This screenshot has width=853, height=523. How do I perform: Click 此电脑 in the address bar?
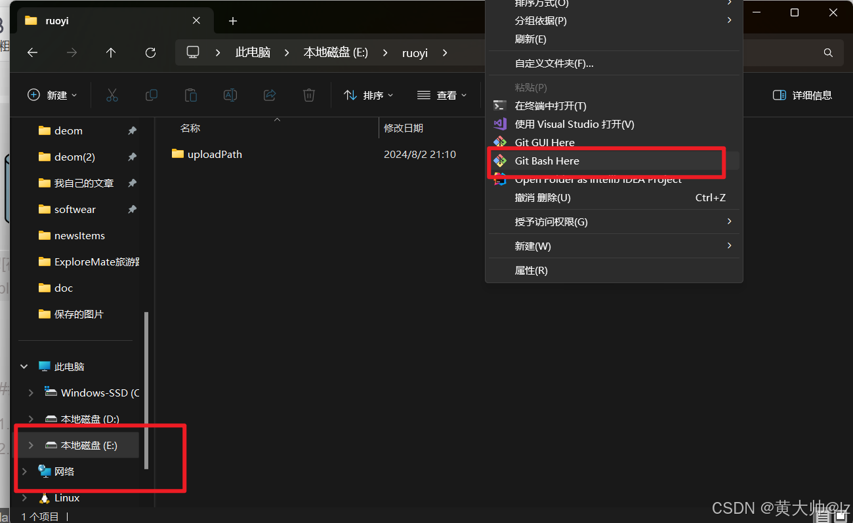click(253, 52)
